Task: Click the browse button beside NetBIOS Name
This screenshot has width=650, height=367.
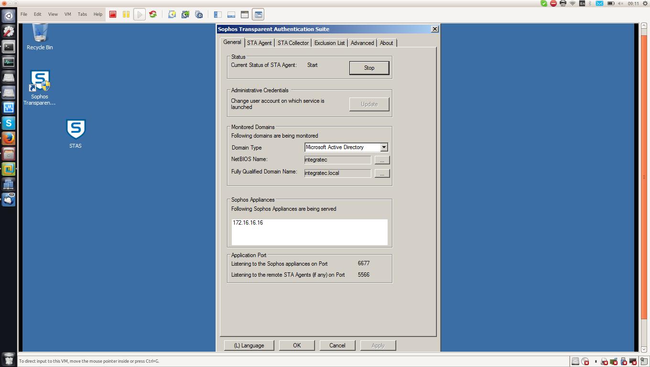Action: coord(382,160)
